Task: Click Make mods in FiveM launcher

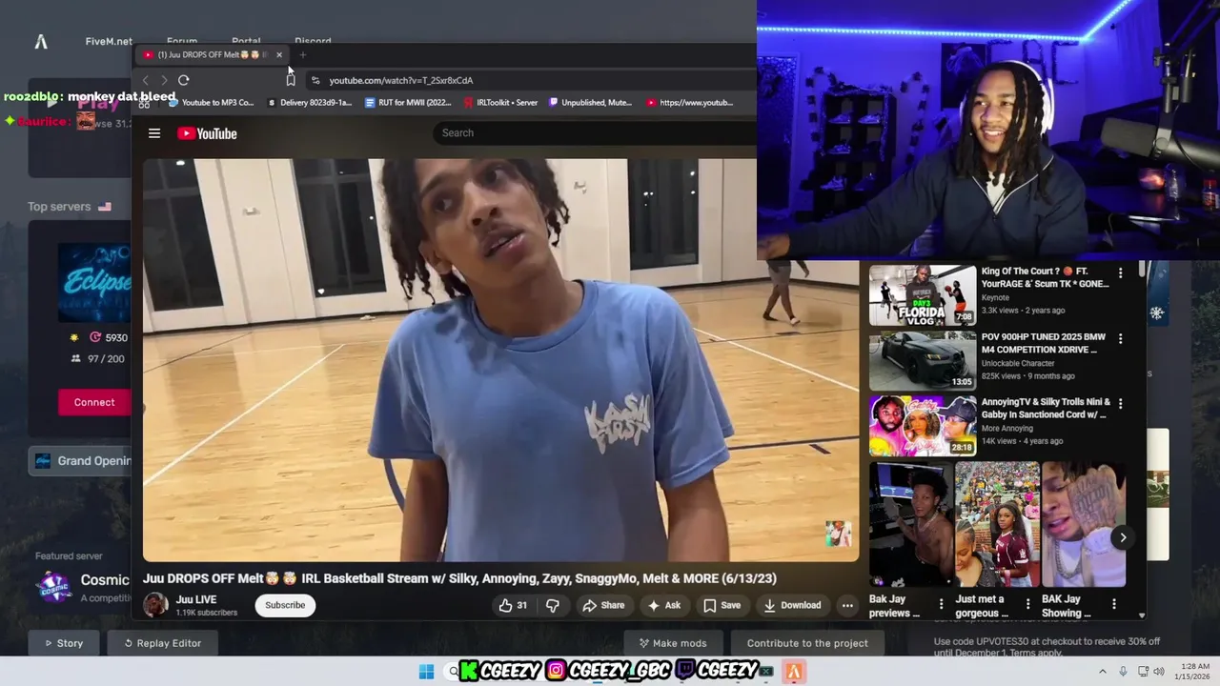Action: pyautogui.click(x=673, y=643)
